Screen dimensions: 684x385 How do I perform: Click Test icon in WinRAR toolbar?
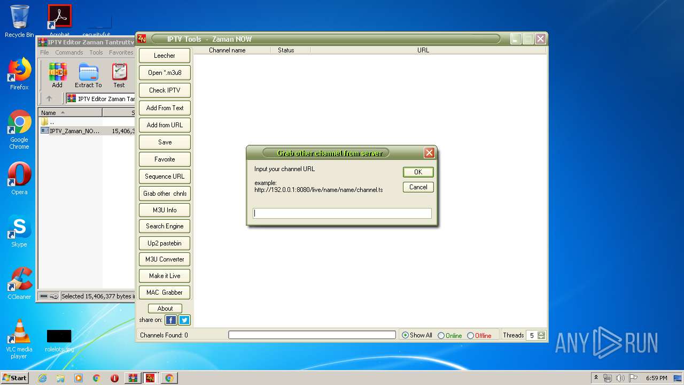point(119,75)
